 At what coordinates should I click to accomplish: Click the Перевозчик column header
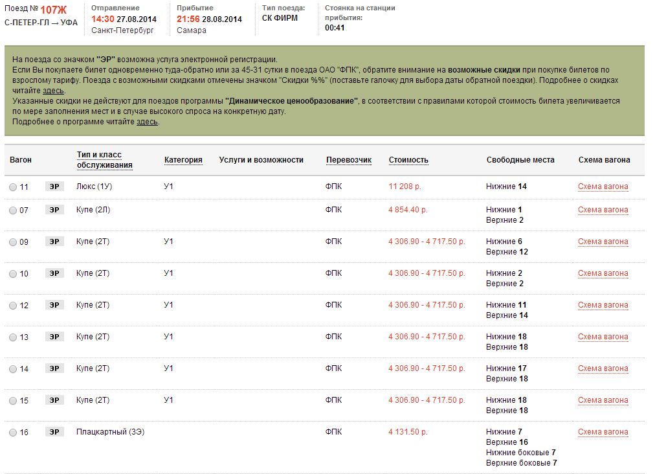click(348, 160)
